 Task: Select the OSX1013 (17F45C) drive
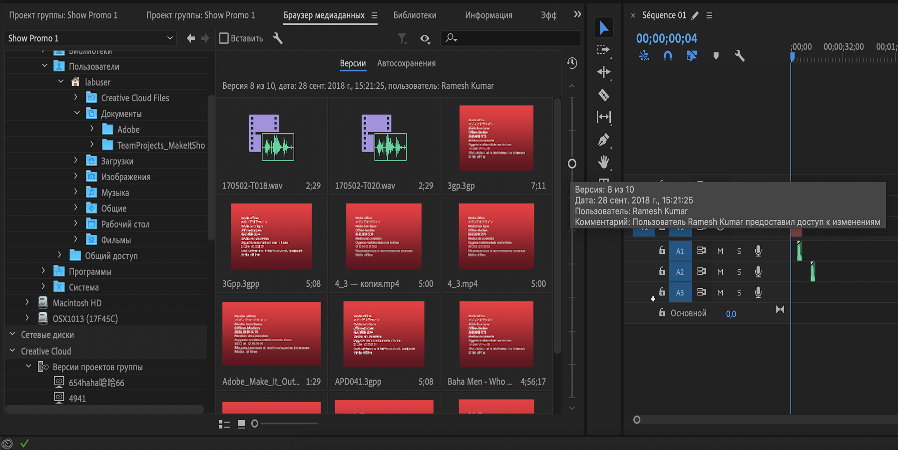85,319
